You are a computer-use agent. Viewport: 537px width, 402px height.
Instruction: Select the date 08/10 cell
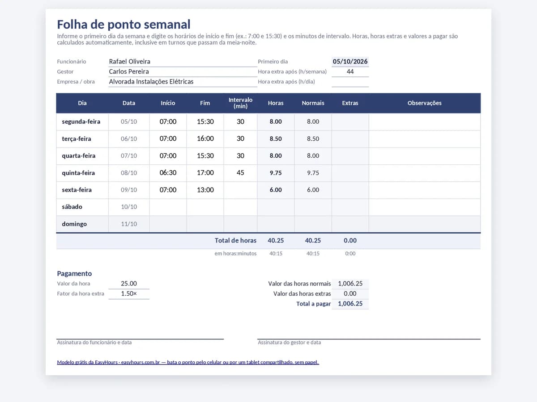tap(129, 173)
